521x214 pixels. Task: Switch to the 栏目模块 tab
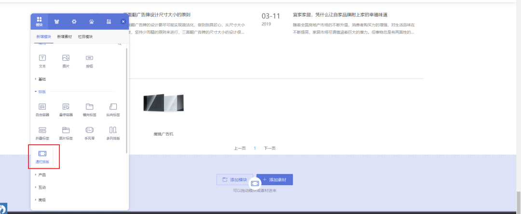[x=85, y=37]
